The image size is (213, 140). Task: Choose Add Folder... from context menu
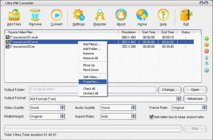coord(93,49)
